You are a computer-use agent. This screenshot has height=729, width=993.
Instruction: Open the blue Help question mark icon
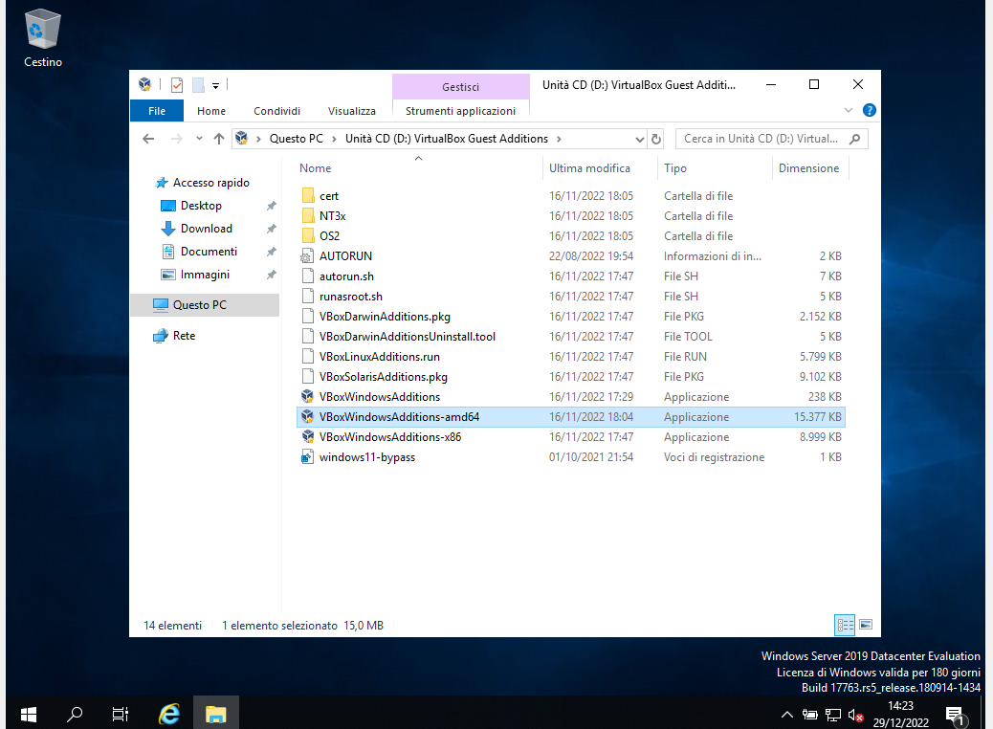(x=870, y=110)
